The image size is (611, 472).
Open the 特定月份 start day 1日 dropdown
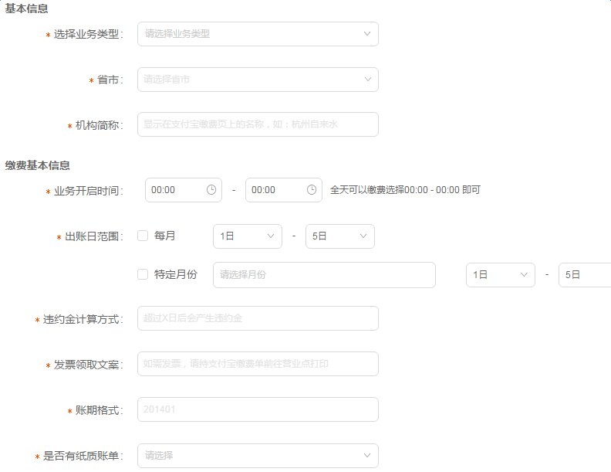pyautogui.click(x=501, y=275)
